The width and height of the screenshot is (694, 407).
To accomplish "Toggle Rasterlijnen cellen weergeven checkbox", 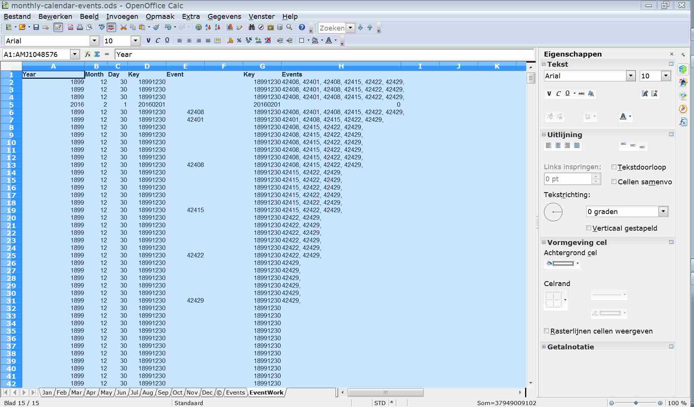I will (x=546, y=331).
